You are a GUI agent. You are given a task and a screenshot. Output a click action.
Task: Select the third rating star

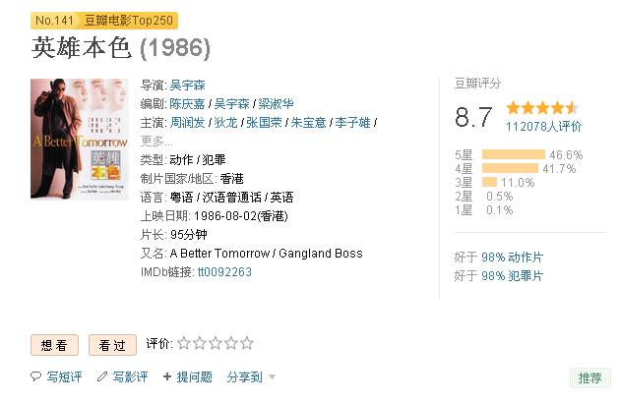[x=216, y=343]
